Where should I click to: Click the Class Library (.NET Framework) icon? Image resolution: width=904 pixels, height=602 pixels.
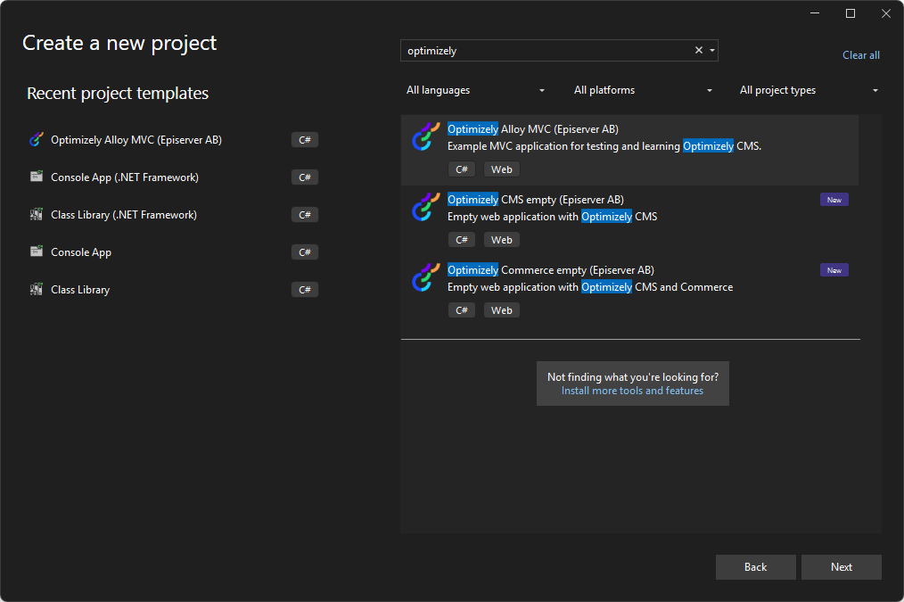point(37,215)
